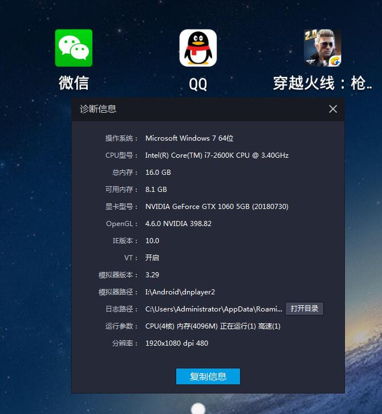Click the blue 复制信息 button
The height and width of the screenshot is (414, 382).
(x=208, y=376)
